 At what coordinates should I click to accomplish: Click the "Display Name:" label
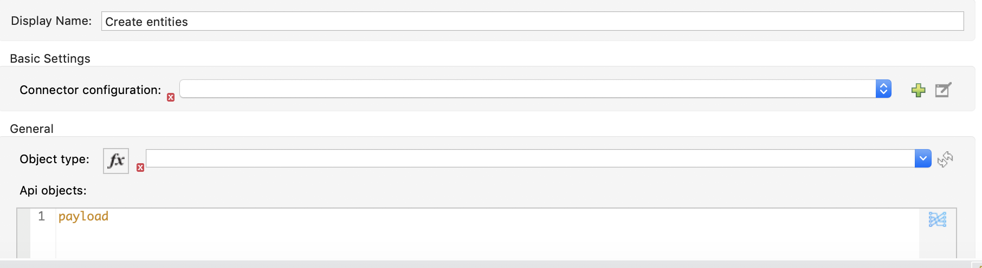tap(51, 21)
